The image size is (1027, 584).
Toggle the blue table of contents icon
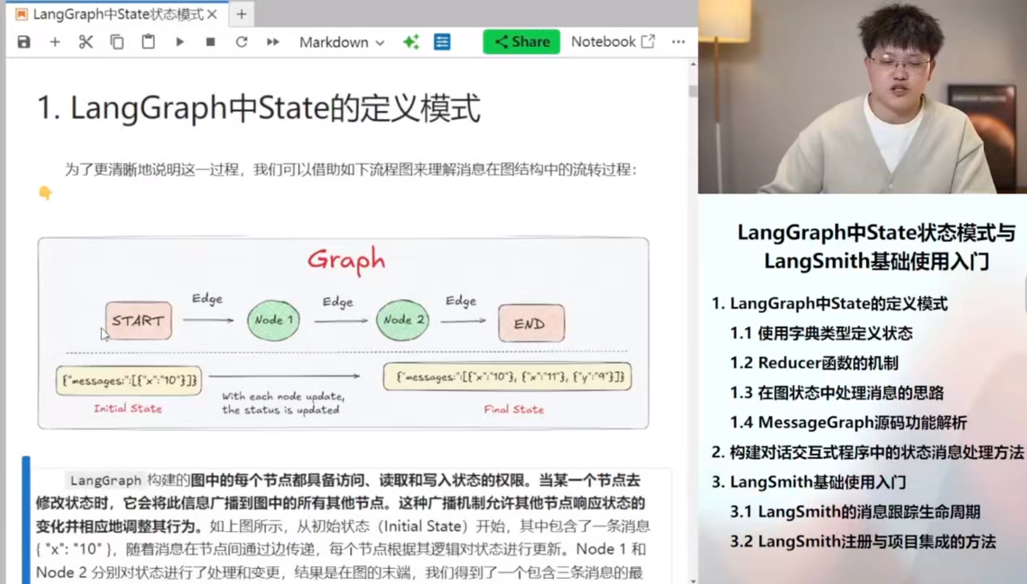[x=442, y=42]
